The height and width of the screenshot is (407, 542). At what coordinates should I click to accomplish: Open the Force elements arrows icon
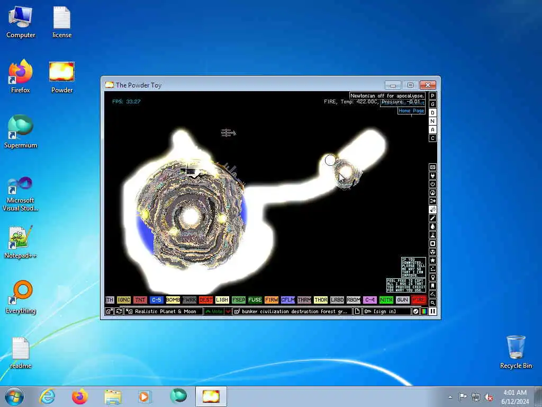[432, 201]
